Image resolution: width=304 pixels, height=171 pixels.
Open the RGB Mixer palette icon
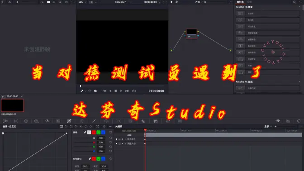click(47, 121)
